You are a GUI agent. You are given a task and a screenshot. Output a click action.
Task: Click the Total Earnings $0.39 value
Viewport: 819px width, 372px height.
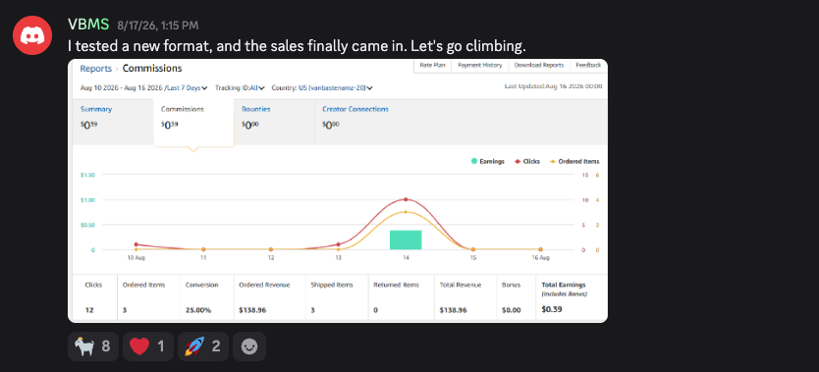point(552,309)
